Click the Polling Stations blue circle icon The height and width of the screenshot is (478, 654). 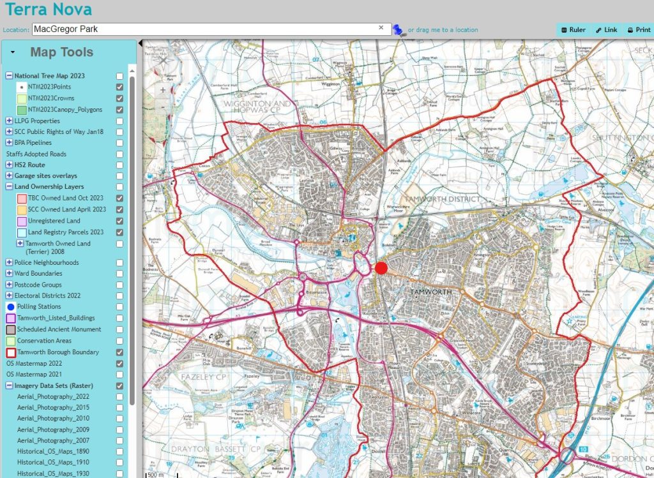coord(11,307)
